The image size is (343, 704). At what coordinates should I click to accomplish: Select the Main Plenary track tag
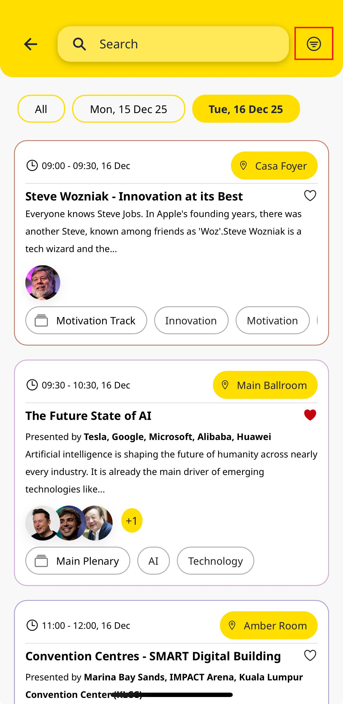pyautogui.click(x=78, y=561)
